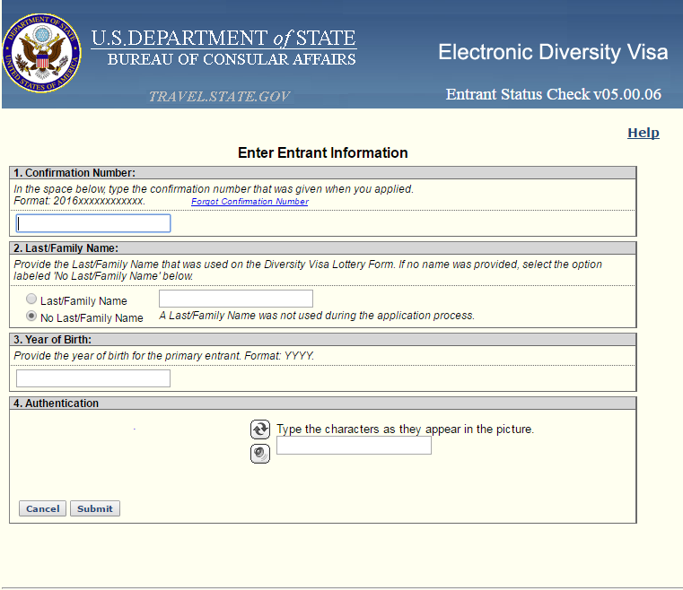Click the Cancel button
This screenshot has height=590, width=683.
pos(43,508)
